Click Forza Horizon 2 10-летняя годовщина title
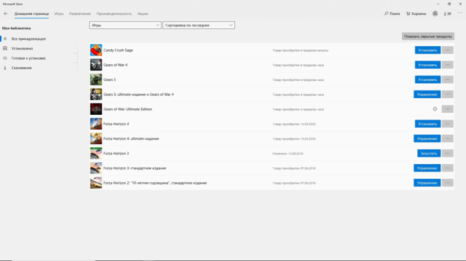The image size is (466, 261). coord(155,183)
